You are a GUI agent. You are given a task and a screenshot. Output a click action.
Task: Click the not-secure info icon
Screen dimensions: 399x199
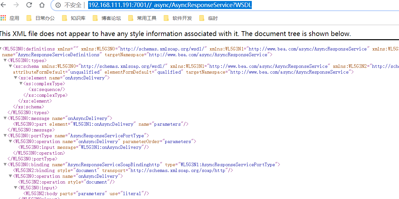[x=58, y=5]
